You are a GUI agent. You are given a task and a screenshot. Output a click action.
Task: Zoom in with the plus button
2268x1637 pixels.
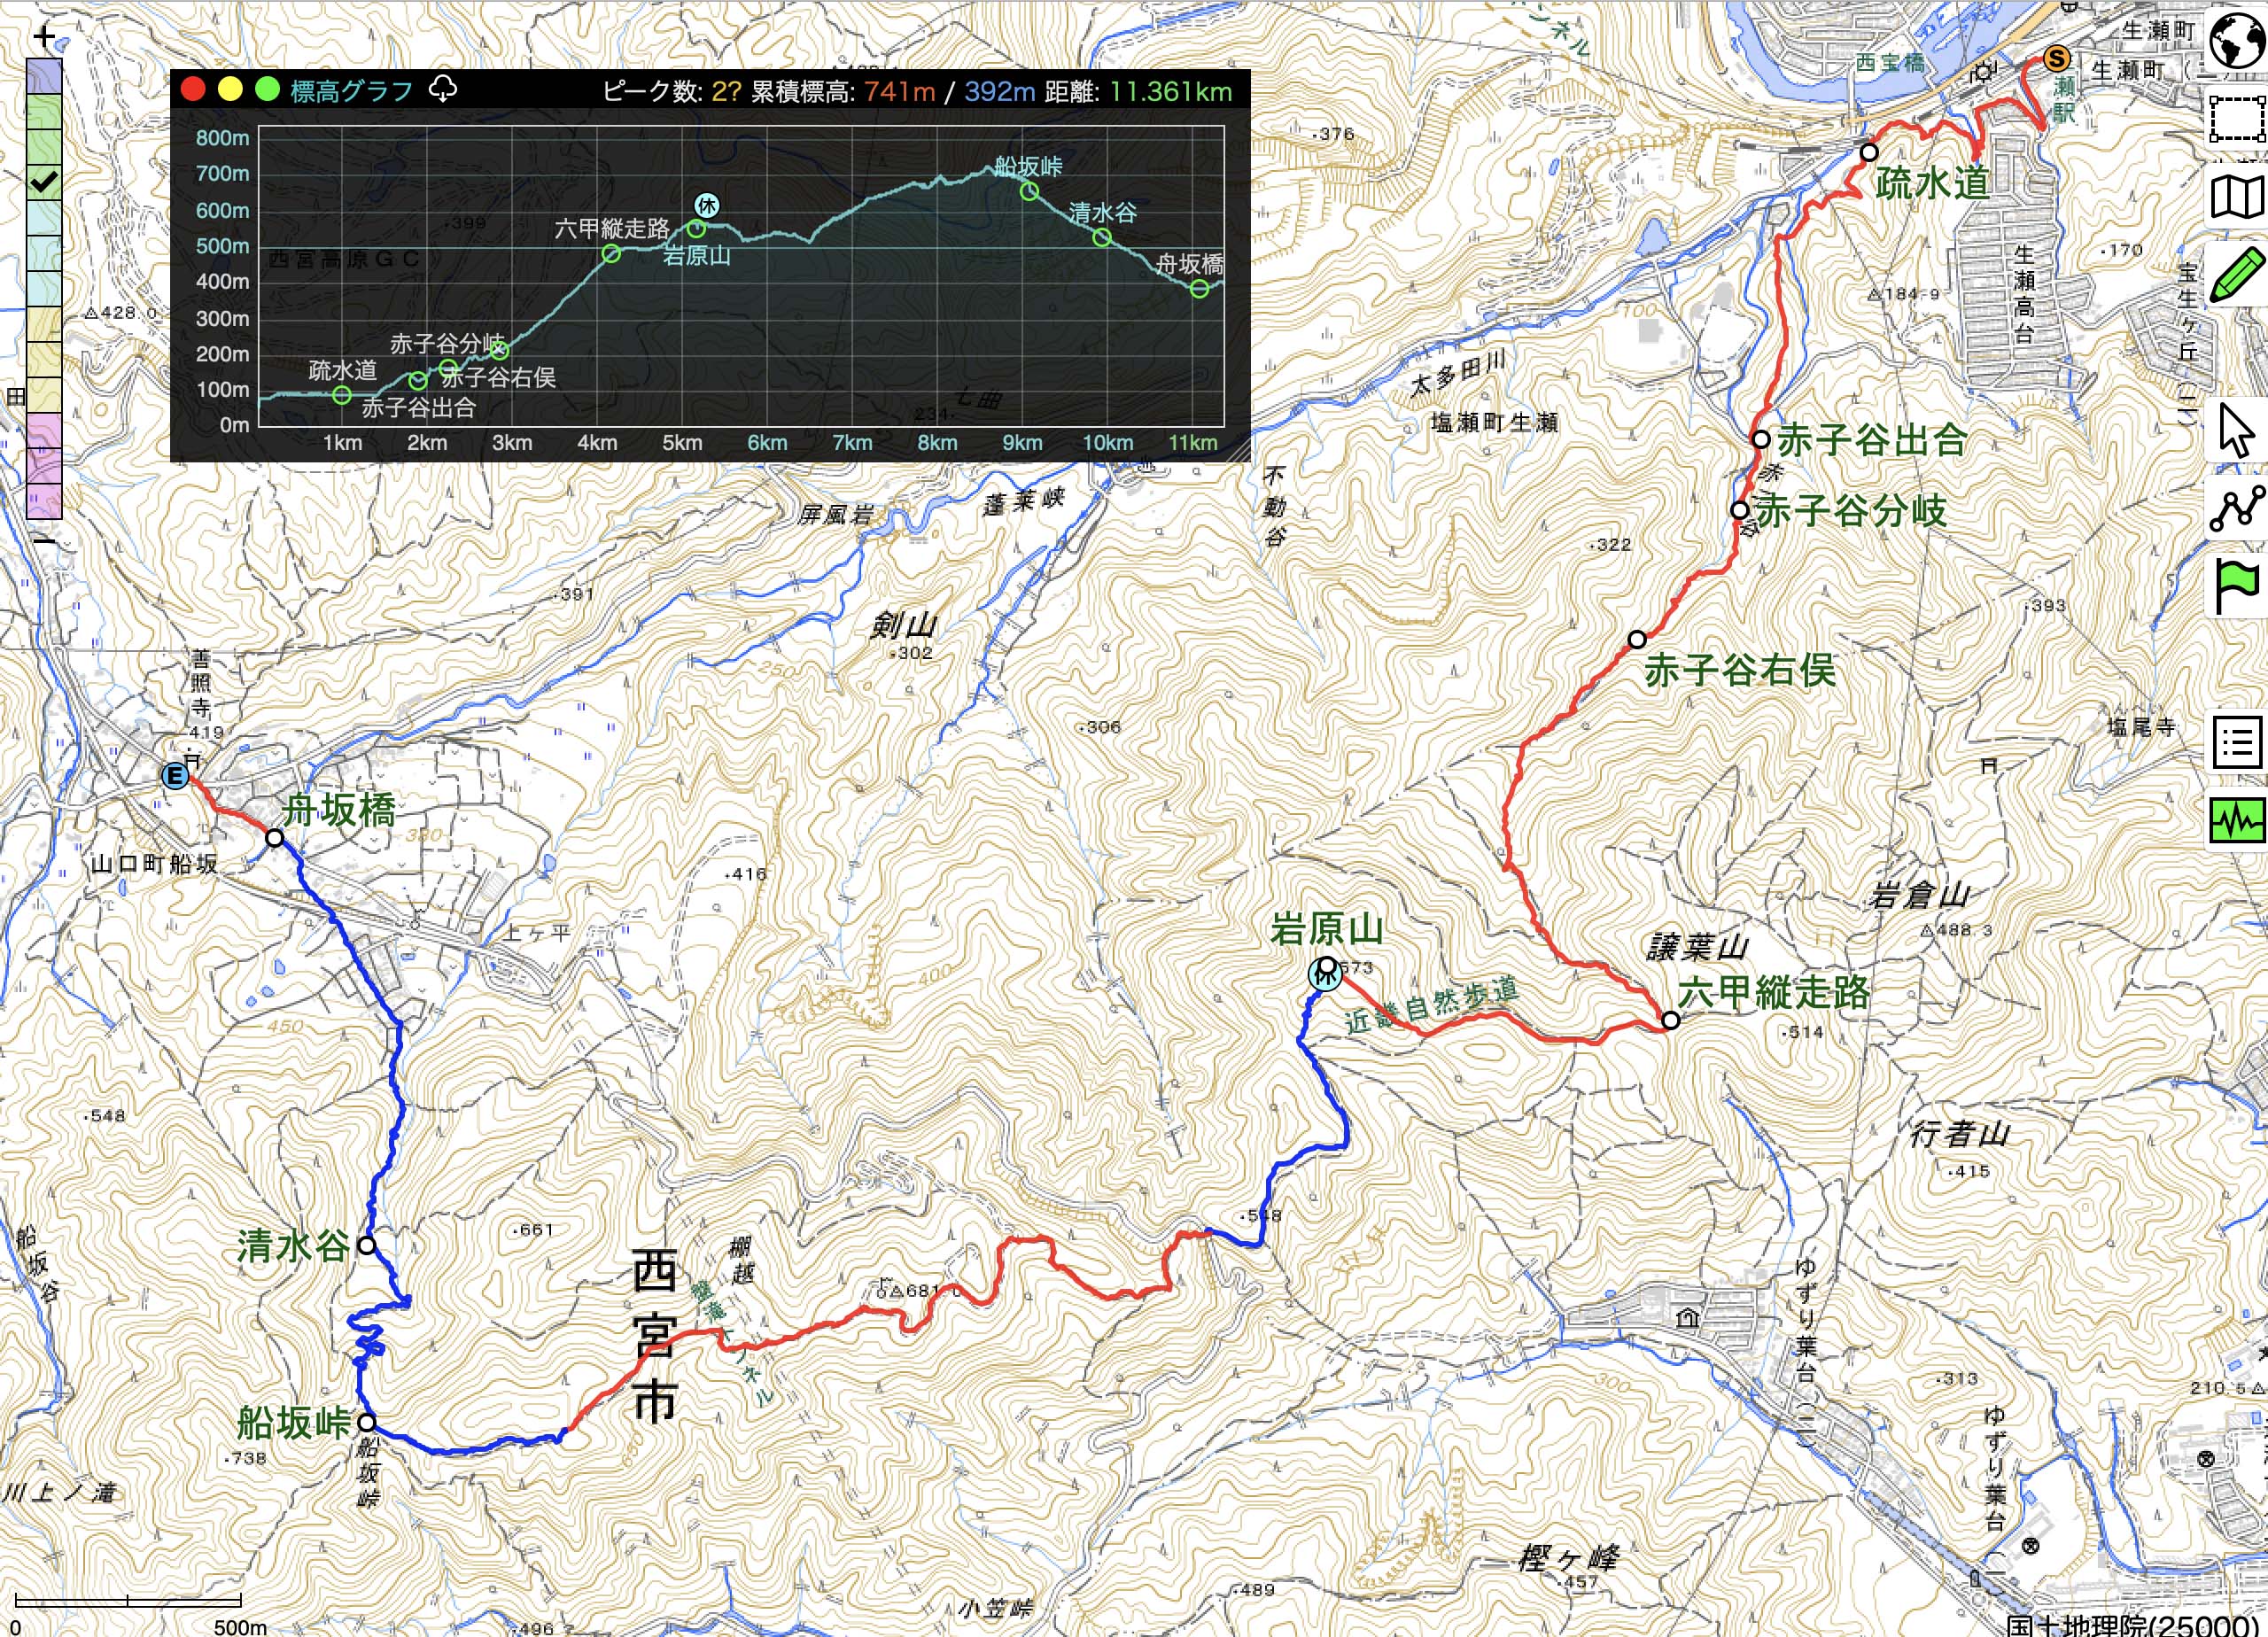click(x=44, y=38)
